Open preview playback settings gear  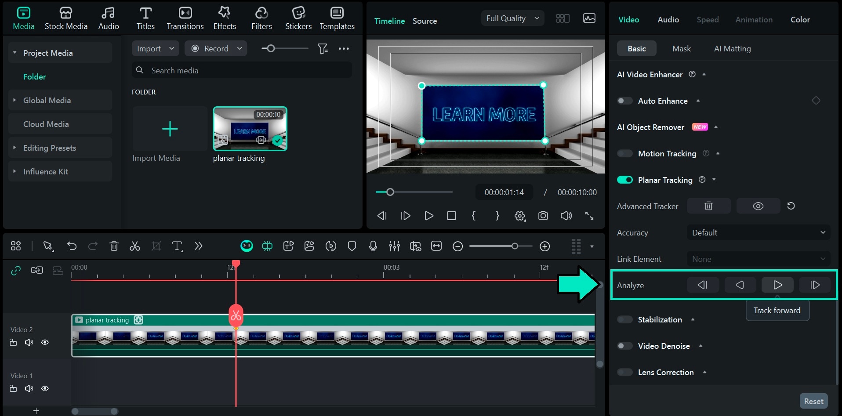[x=520, y=216]
